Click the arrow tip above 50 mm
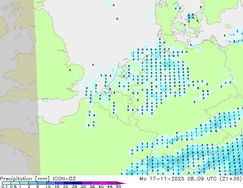243x188 pixels. point(121,183)
